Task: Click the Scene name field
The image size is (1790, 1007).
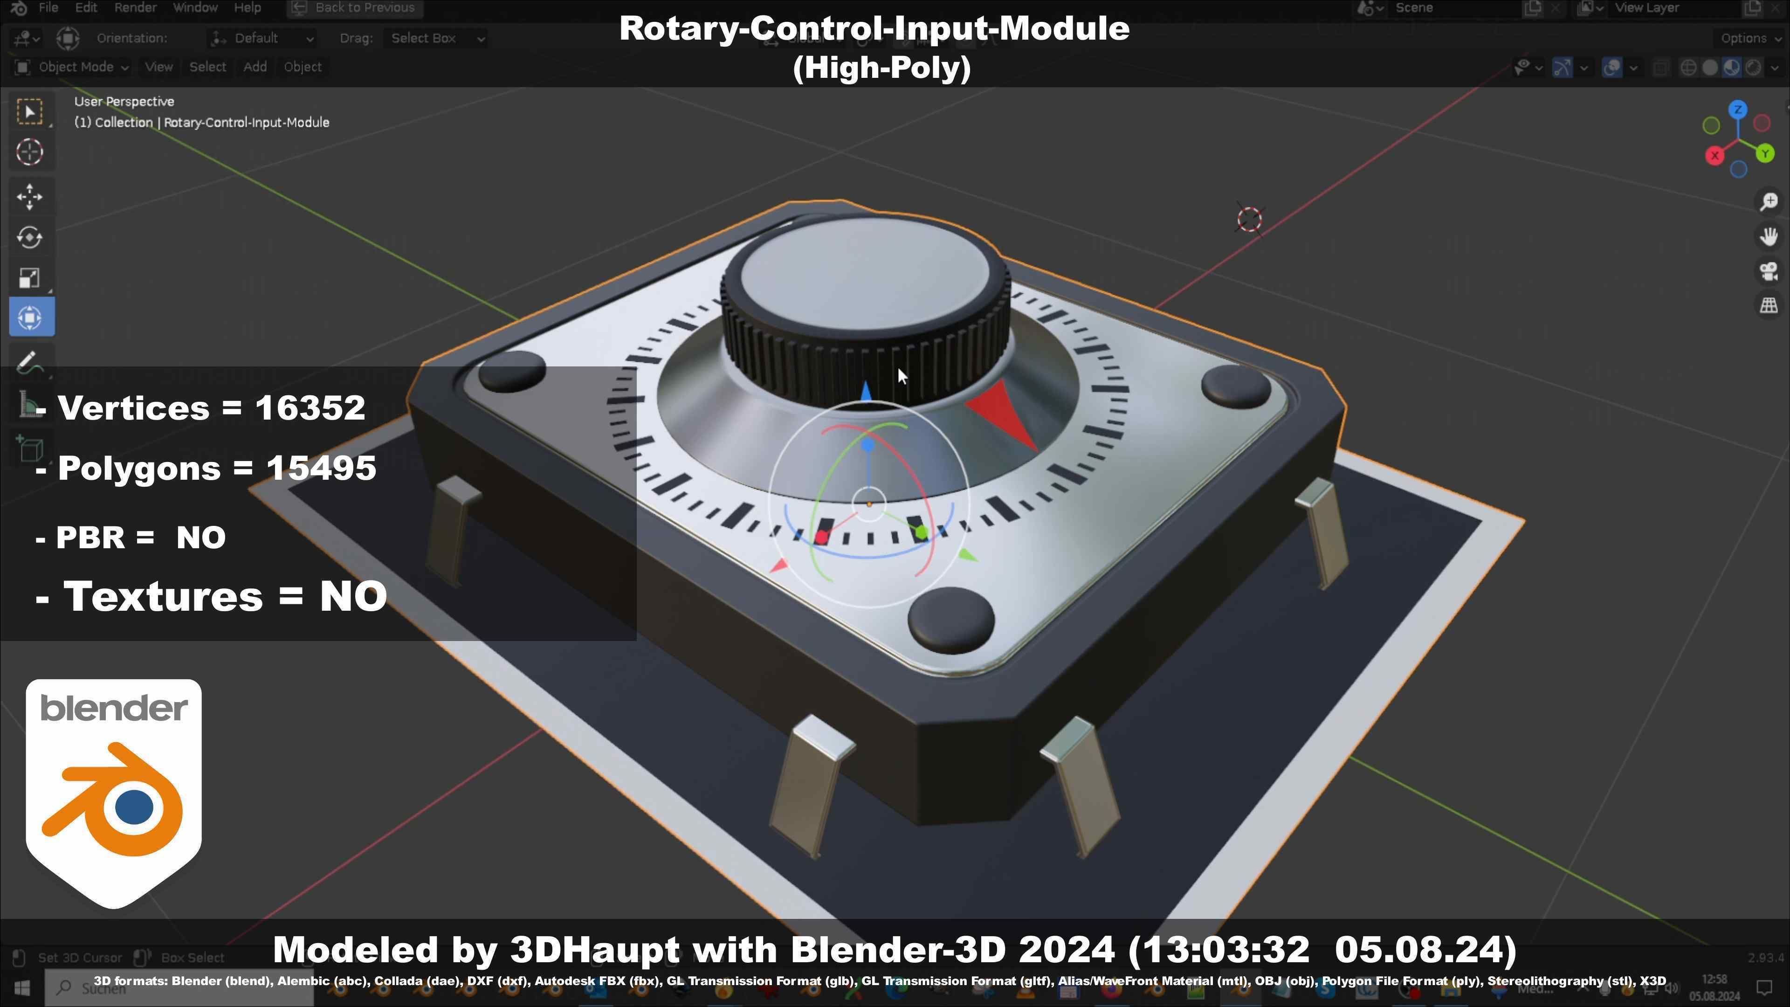Action: coord(1456,7)
